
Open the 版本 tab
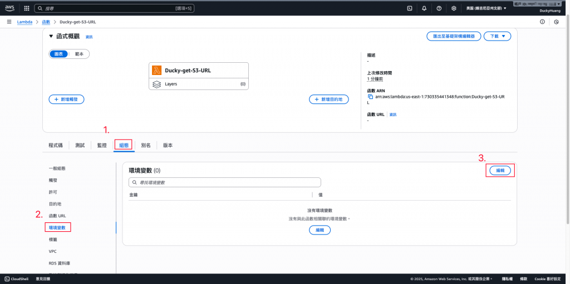coord(168,145)
